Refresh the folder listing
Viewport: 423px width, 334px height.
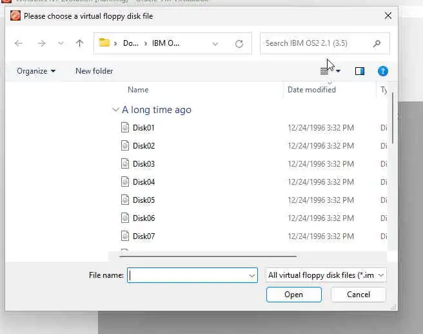(239, 44)
